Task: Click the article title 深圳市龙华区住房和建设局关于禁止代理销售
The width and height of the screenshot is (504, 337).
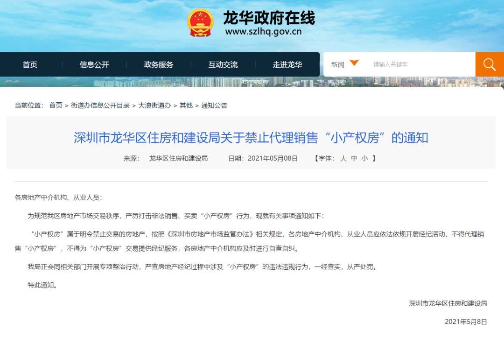Action: [251, 138]
